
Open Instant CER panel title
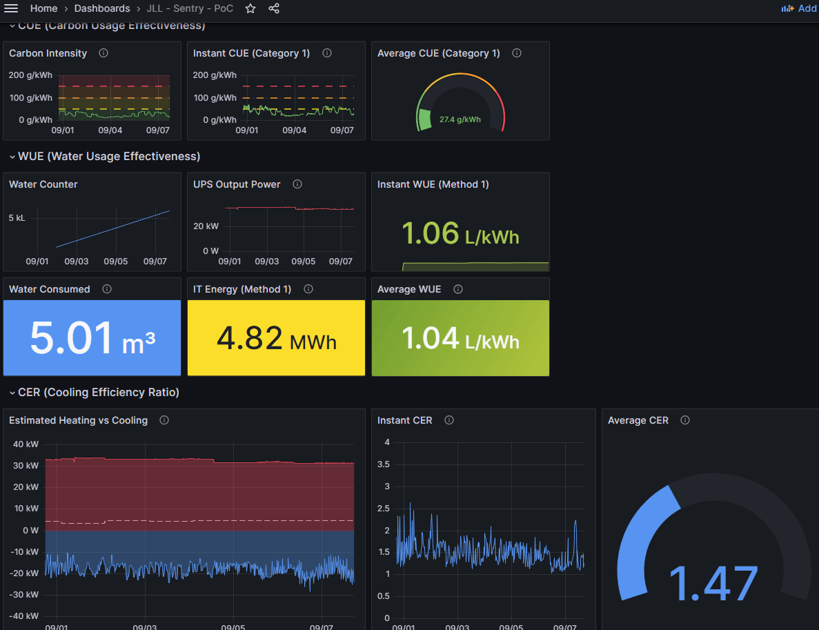(405, 420)
